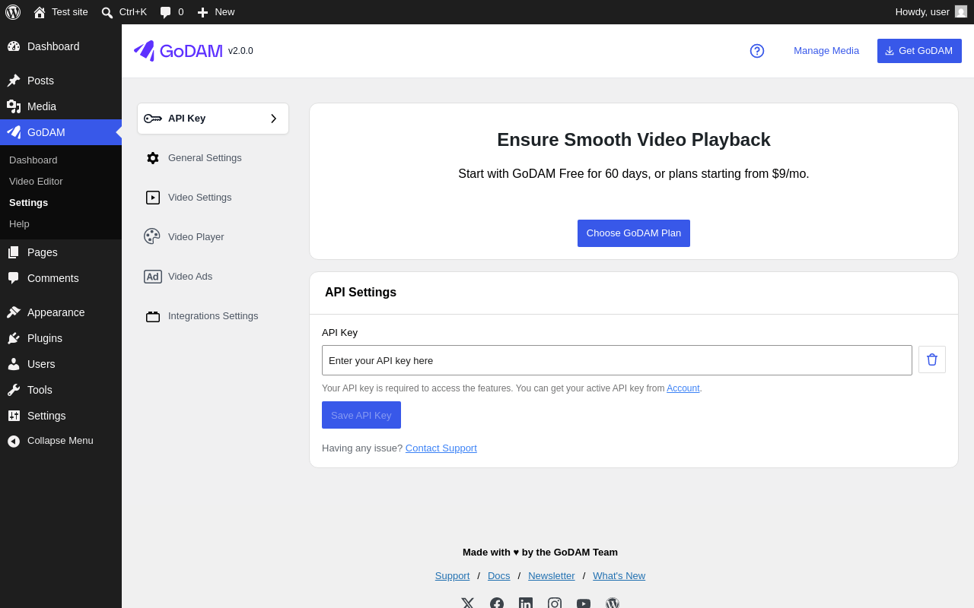
Task: Click the API Settings section heading
Action: click(361, 293)
